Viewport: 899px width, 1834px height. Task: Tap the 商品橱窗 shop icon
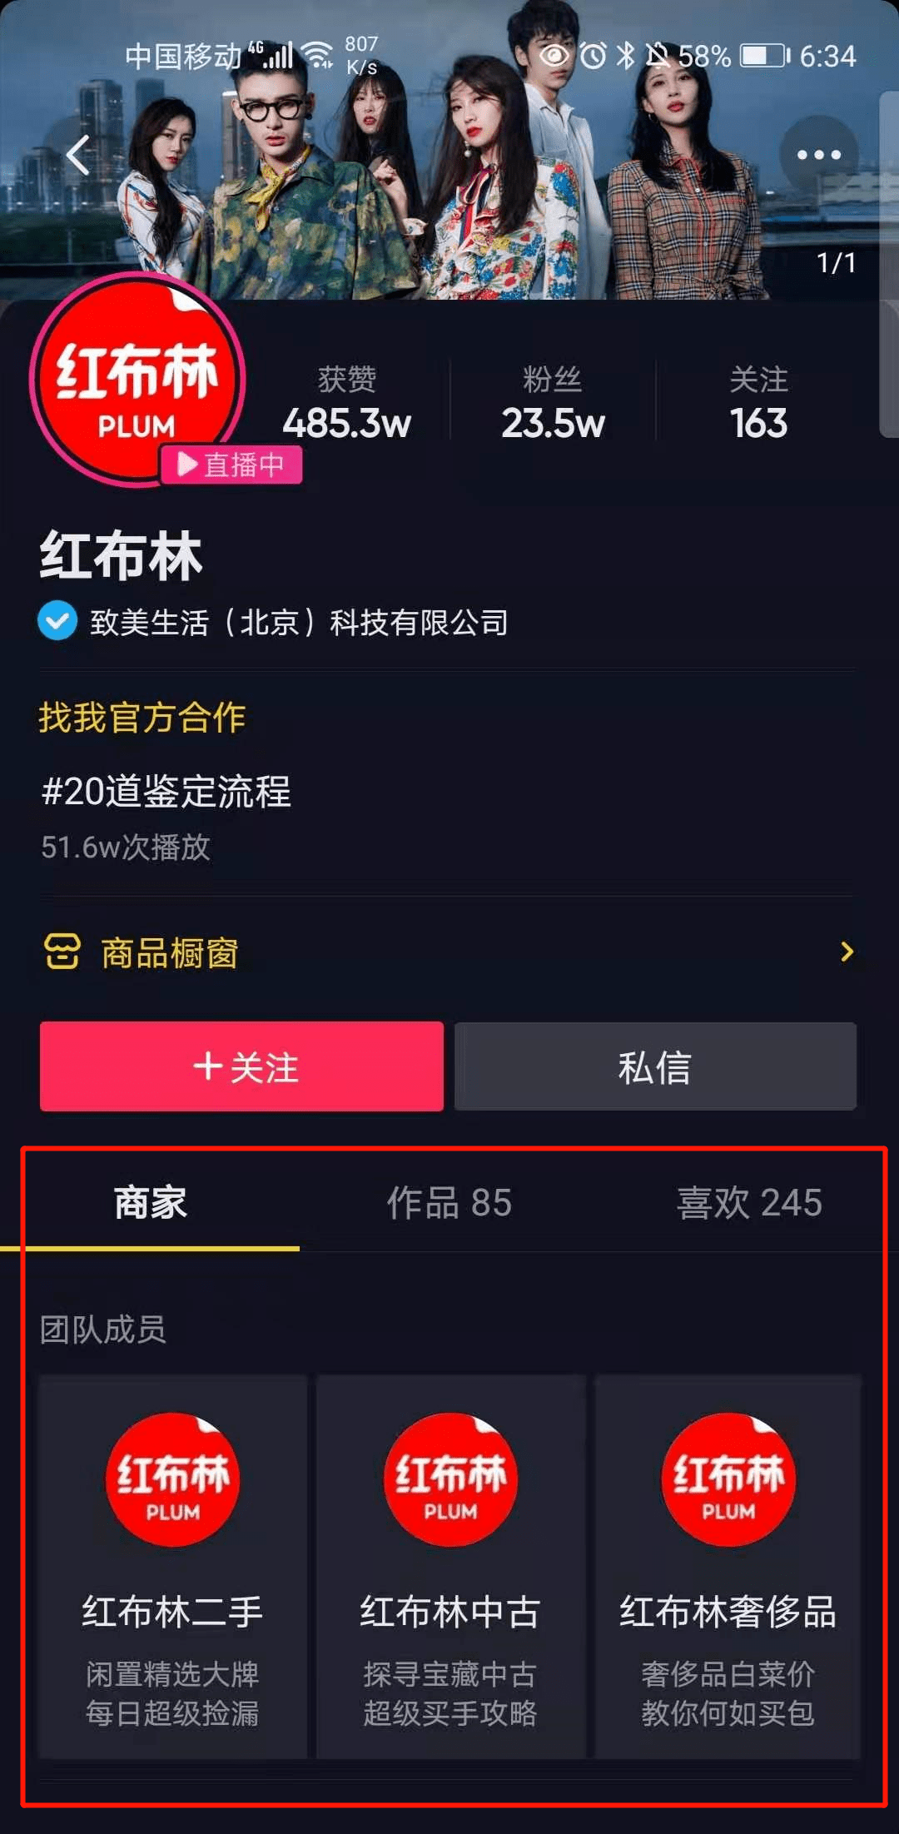62,952
